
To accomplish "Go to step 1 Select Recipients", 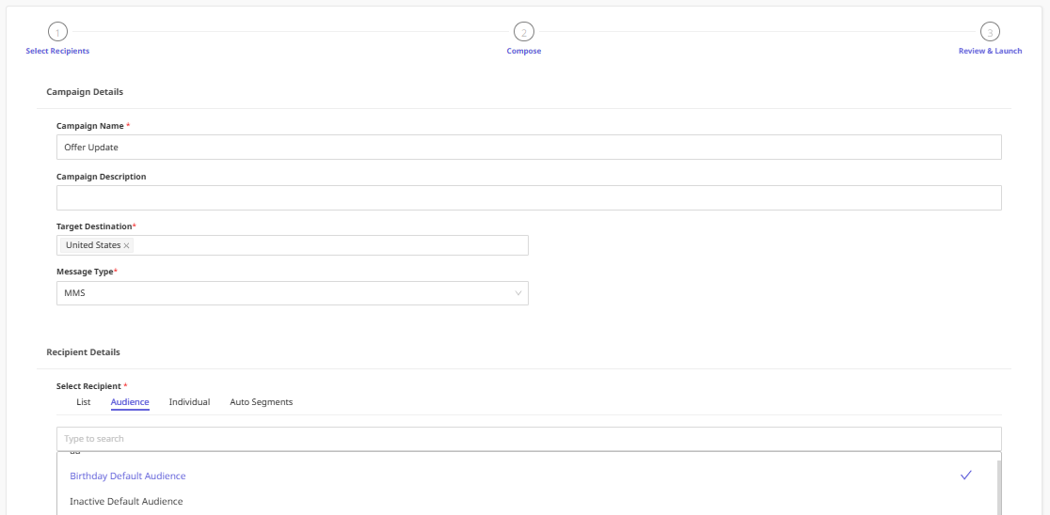I will (57, 31).
